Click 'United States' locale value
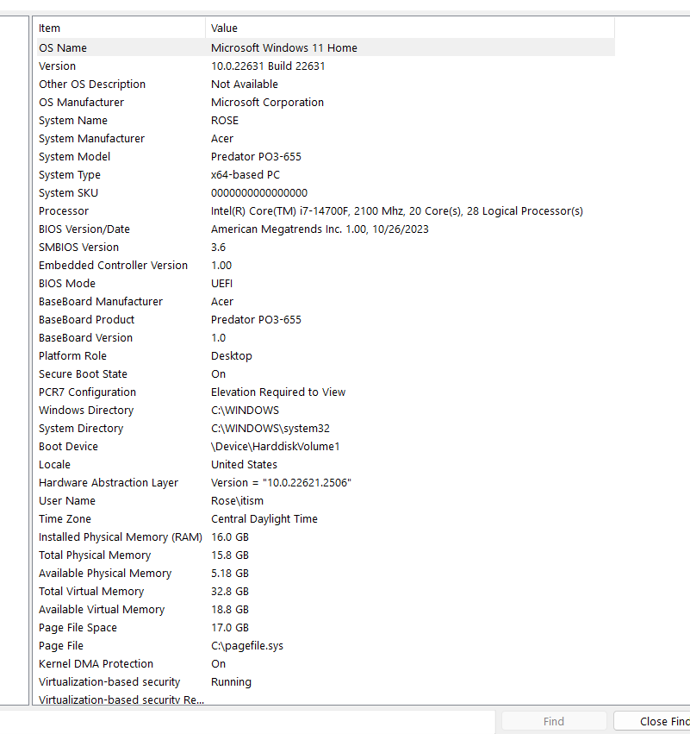 click(244, 464)
